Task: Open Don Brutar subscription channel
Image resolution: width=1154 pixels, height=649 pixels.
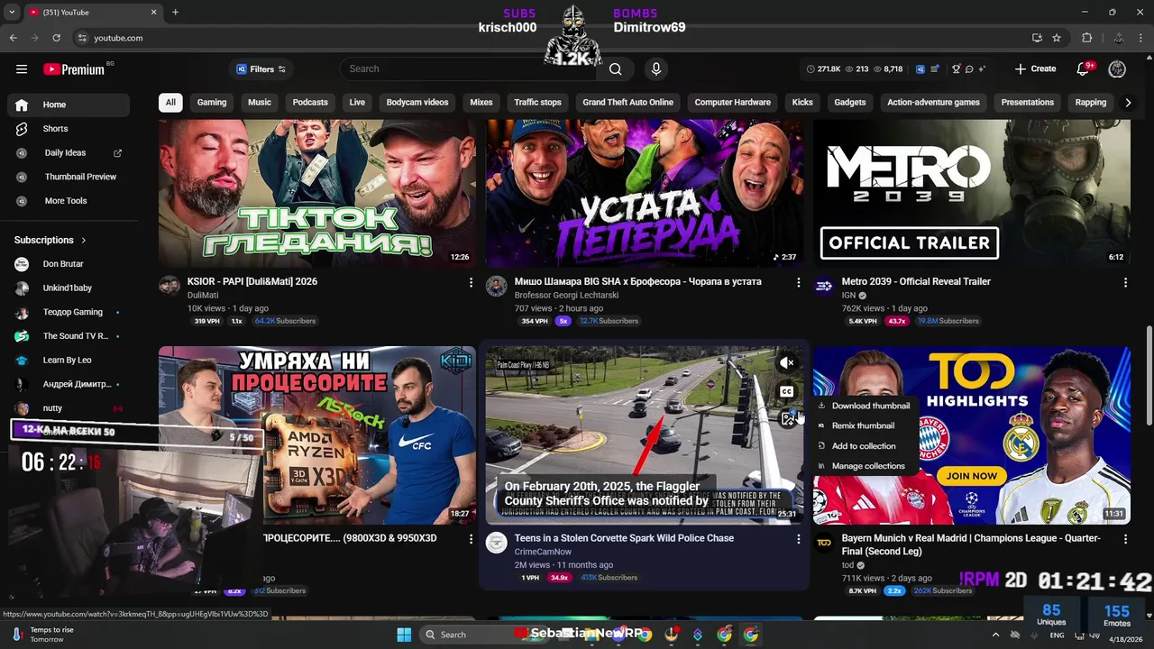Action: tap(69, 264)
